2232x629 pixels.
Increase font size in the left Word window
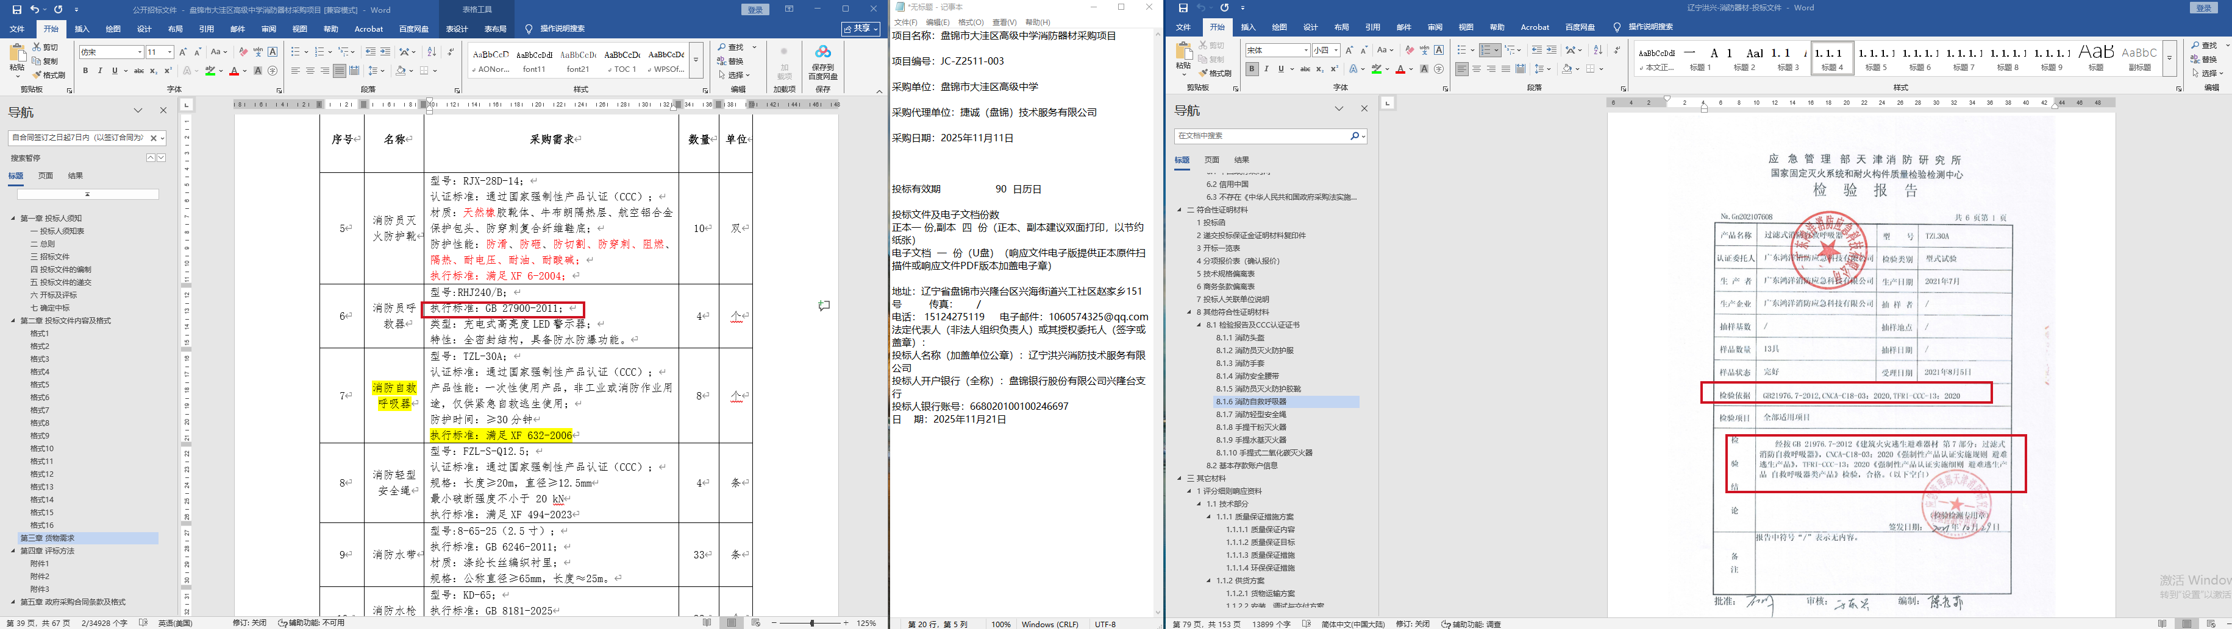tap(183, 52)
